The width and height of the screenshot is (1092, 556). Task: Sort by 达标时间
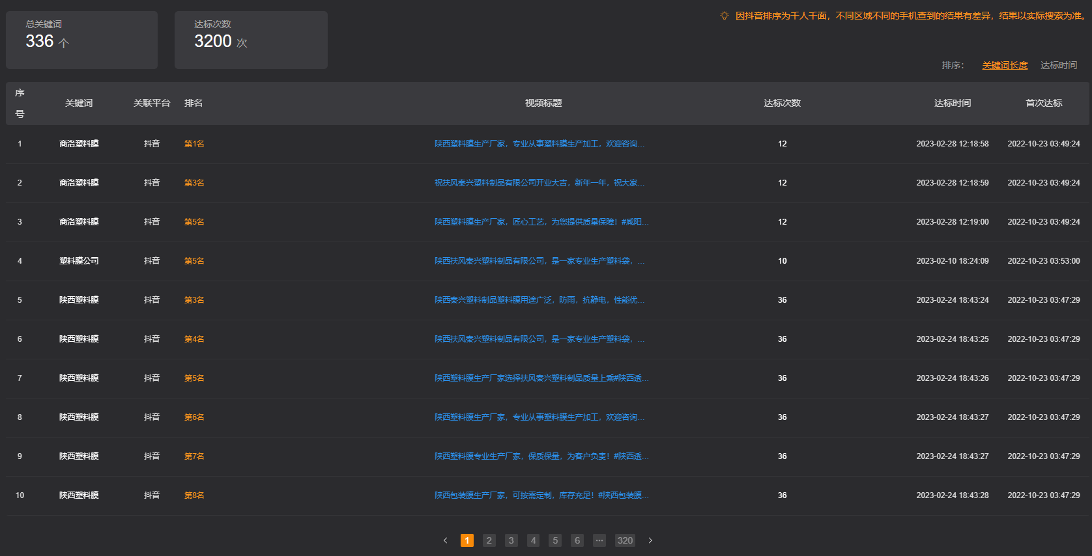pyautogui.click(x=1058, y=65)
